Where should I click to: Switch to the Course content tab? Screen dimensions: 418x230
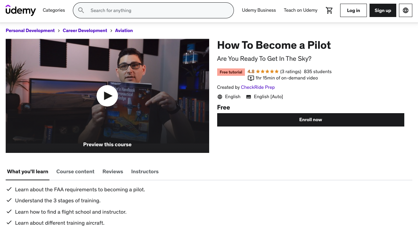pos(76,172)
